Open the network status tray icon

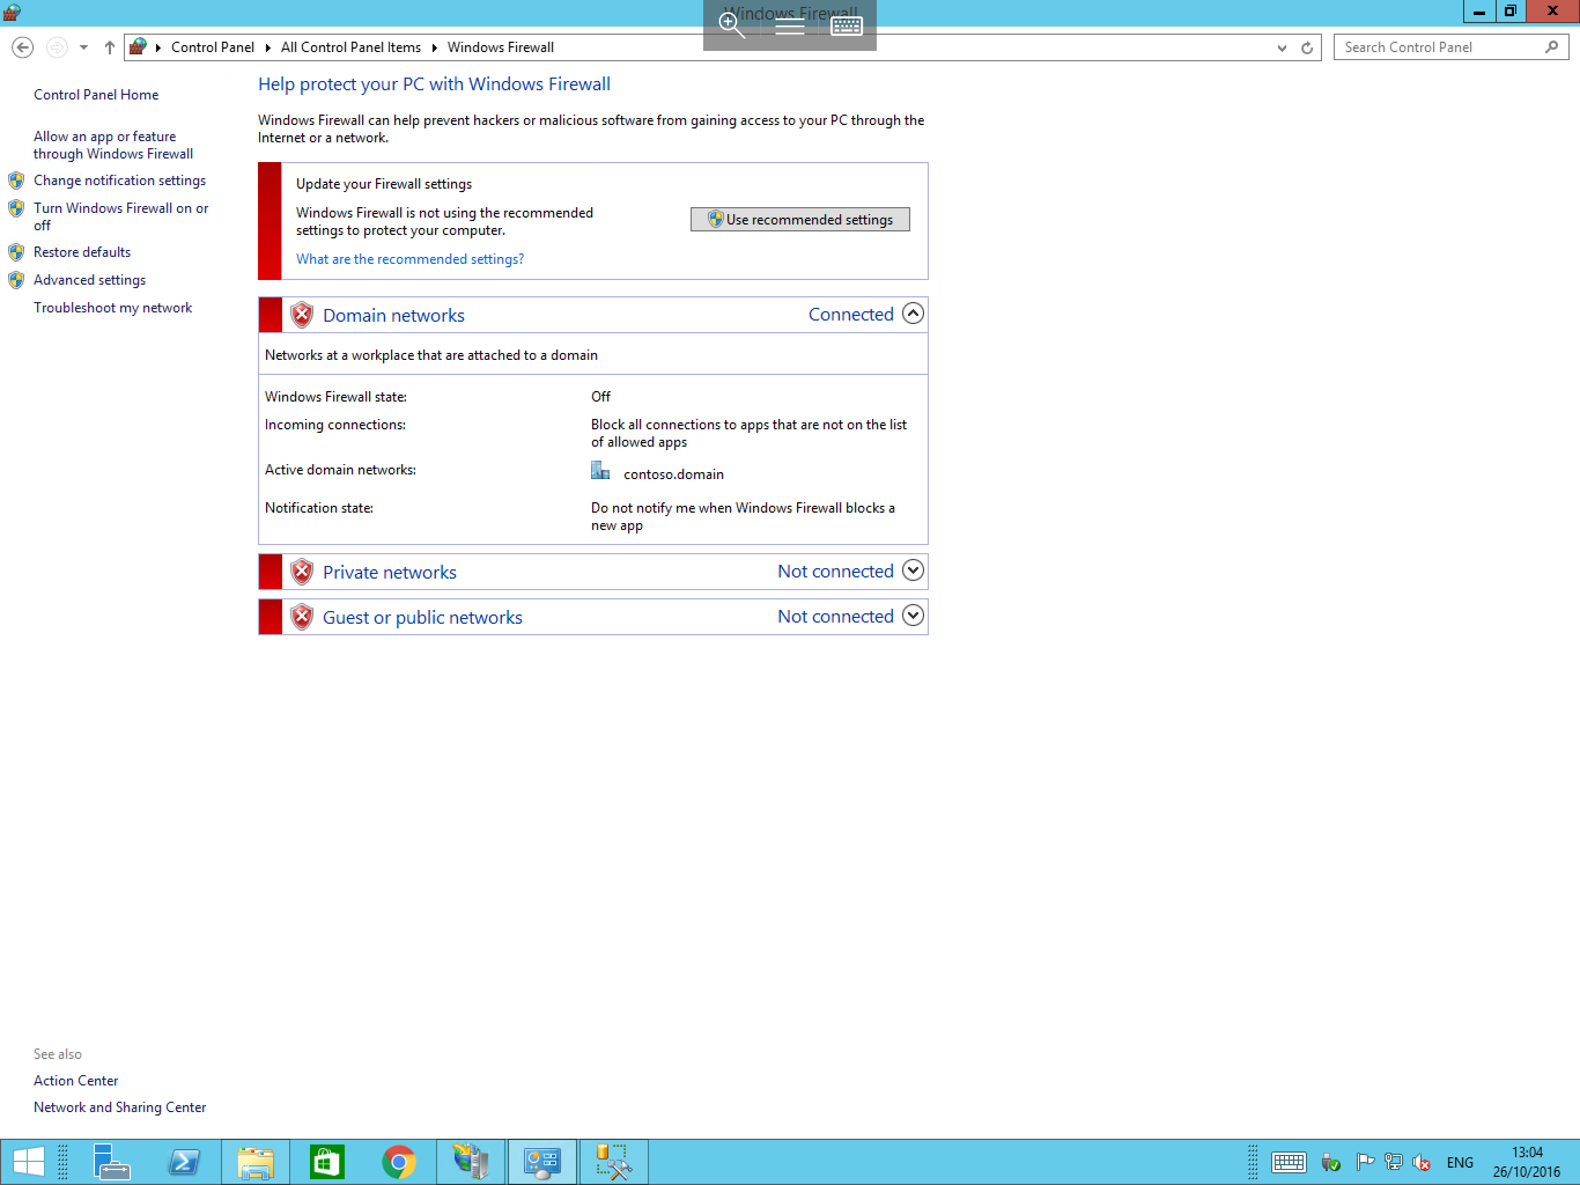1393,1161
